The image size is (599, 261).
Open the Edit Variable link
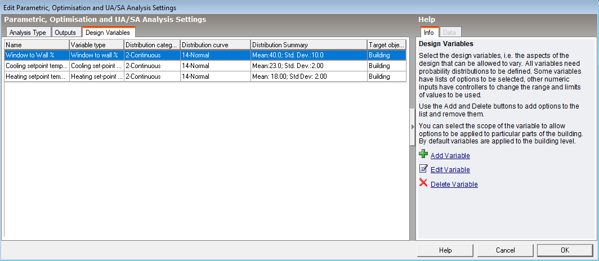click(450, 170)
